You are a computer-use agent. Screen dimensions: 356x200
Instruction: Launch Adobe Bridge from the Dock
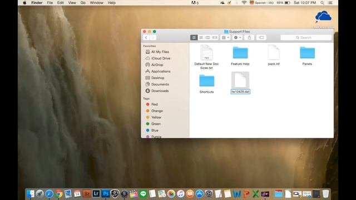(87, 194)
